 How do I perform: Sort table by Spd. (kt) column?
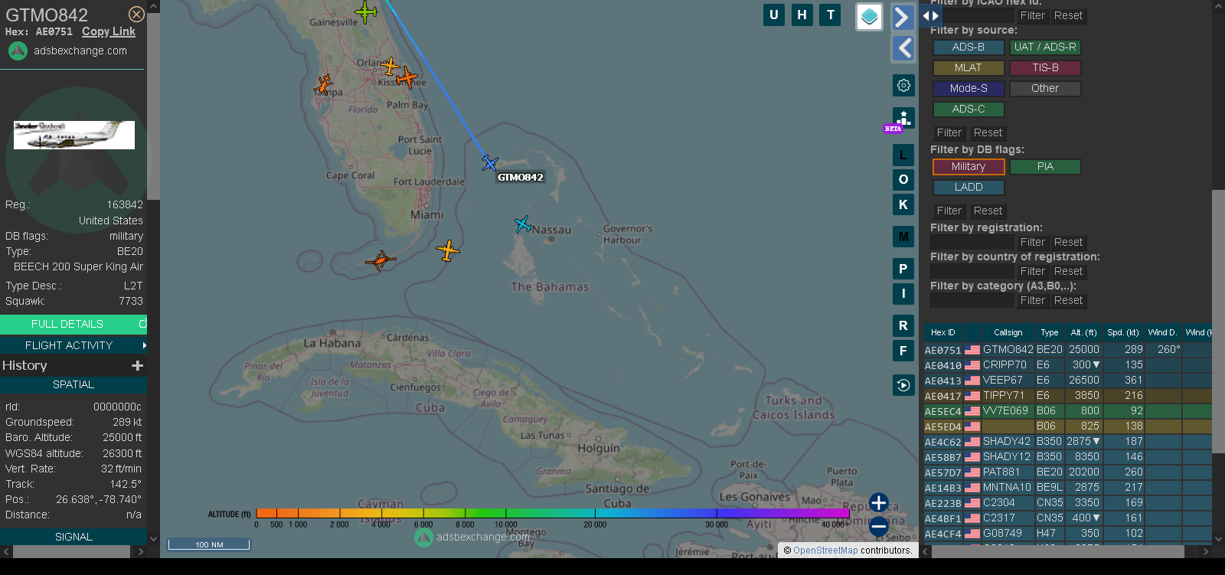point(1123,332)
